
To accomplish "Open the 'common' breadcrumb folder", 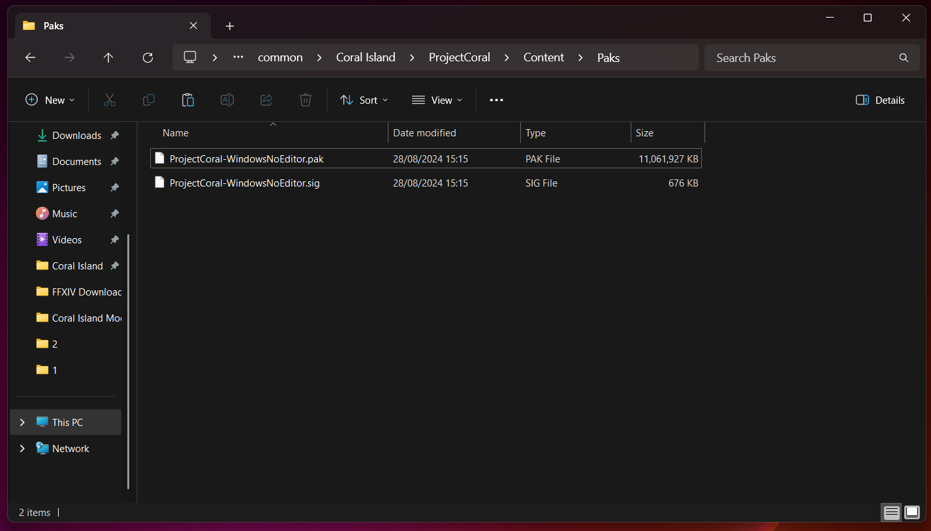I will pos(280,57).
